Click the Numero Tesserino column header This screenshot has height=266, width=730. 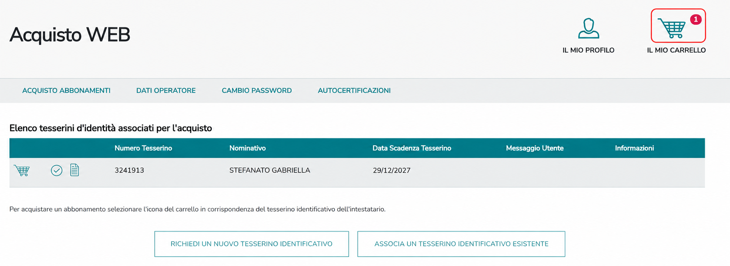tap(143, 148)
